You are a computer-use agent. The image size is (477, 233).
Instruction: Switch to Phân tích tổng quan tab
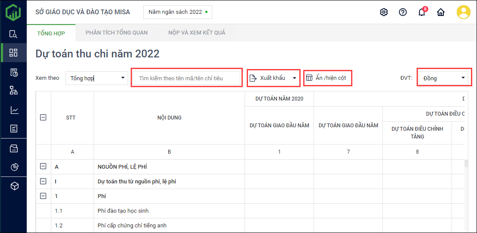[116, 33]
